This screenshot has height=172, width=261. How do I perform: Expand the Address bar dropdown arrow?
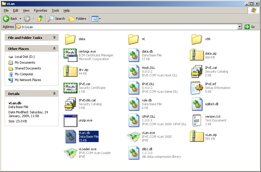(x=240, y=27)
